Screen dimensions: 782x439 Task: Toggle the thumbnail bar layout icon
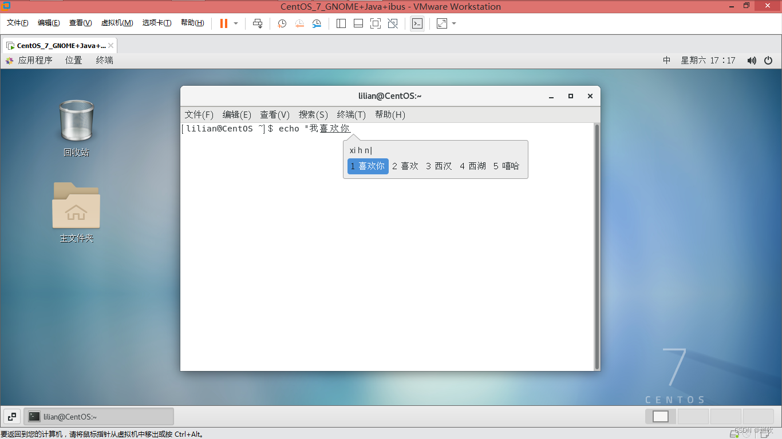358,23
